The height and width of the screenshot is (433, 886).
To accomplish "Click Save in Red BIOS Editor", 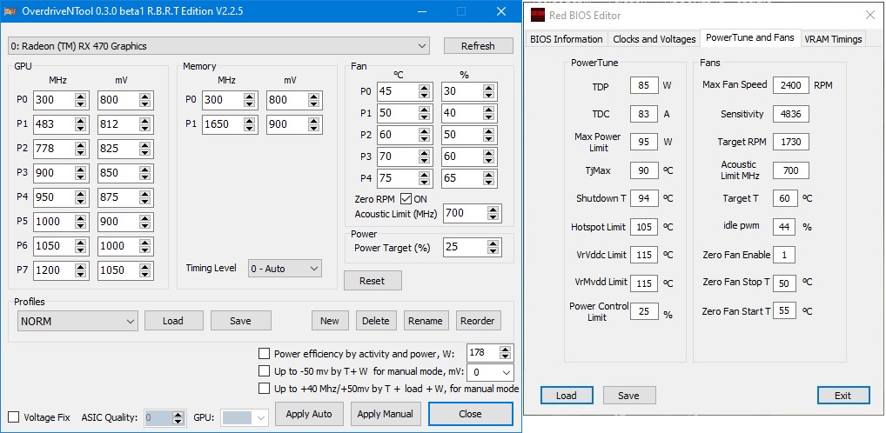I will 629,395.
